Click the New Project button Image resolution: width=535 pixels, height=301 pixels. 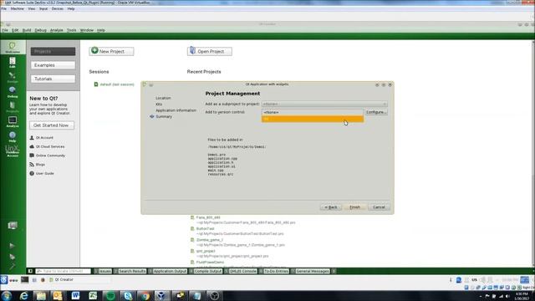pos(111,51)
